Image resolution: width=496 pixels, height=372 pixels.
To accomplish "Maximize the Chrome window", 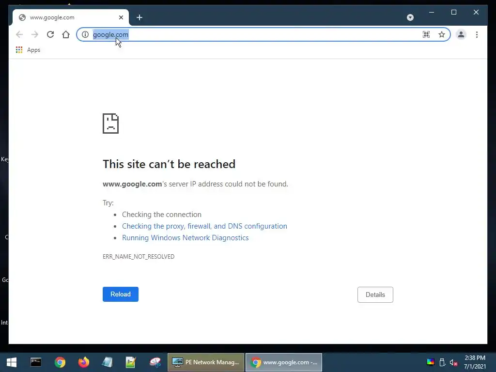I will [453, 12].
